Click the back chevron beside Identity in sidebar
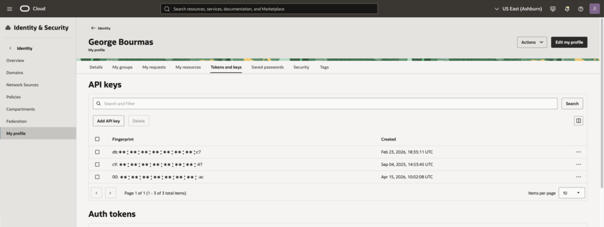The height and width of the screenshot is (227, 604). click(11, 48)
